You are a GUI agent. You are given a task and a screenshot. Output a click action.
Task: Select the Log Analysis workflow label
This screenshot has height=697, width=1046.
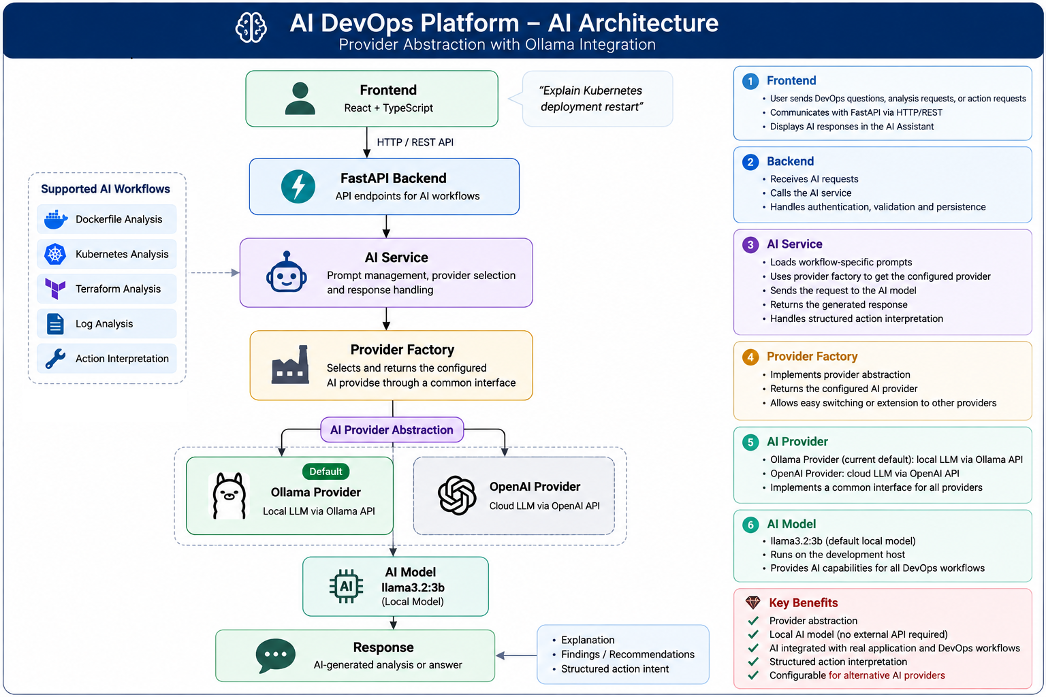click(104, 324)
